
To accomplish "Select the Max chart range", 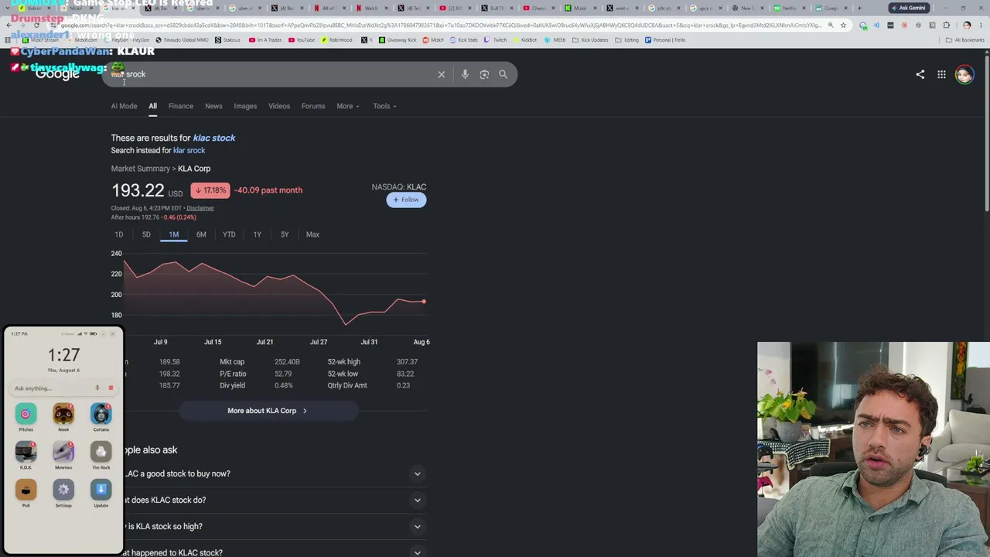I will [x=312, y=234].
